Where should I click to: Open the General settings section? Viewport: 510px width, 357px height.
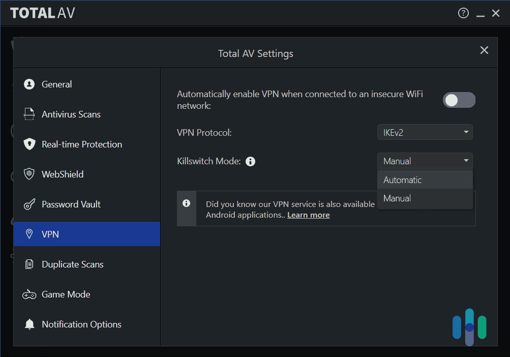[x=56, y=84]
